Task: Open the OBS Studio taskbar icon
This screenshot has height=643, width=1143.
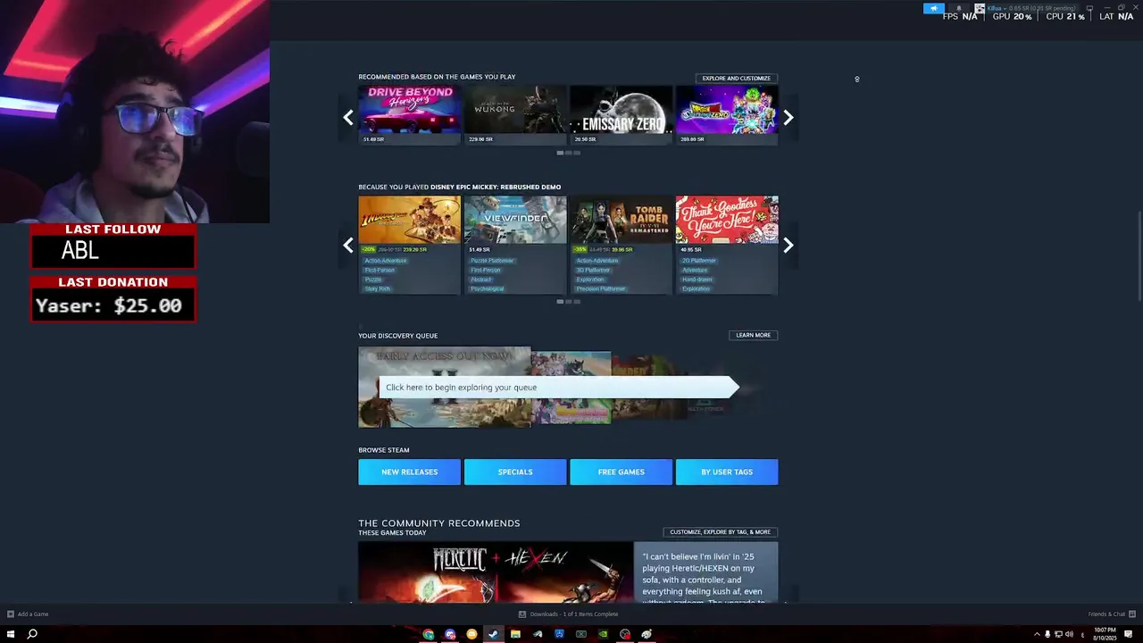Action: pos(625,634)
